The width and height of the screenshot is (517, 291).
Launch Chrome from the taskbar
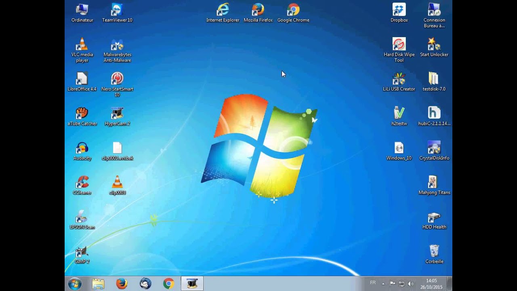click(169, 284)
